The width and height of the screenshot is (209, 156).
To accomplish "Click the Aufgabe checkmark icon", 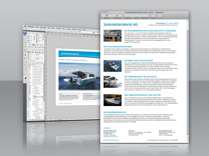I will (160, 16).
